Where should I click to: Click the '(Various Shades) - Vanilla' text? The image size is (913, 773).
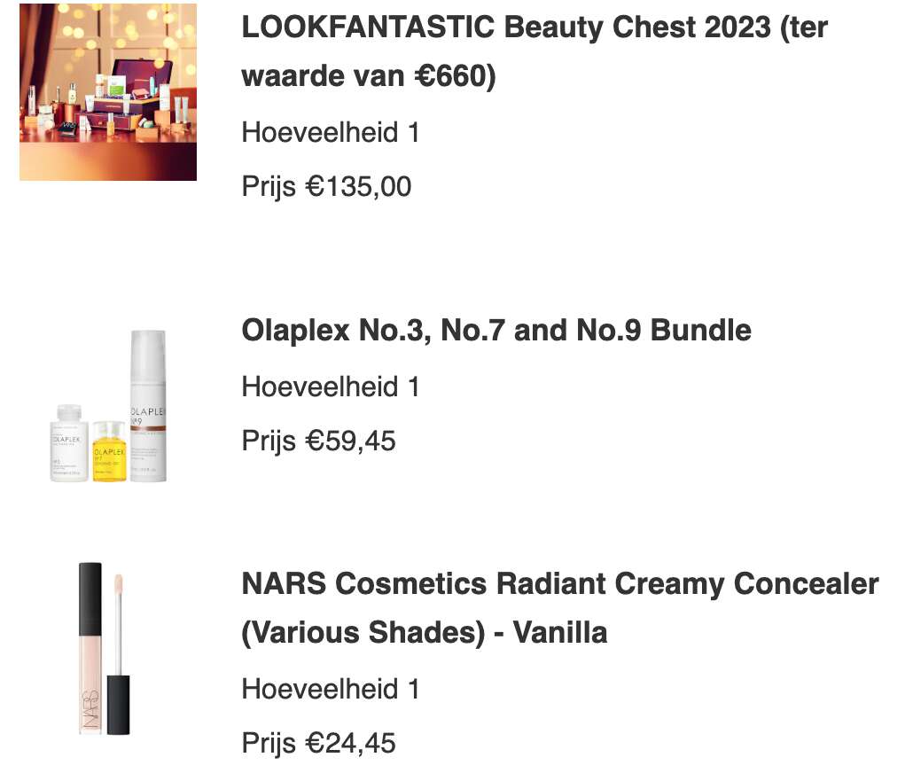click(x=425, y=633)
